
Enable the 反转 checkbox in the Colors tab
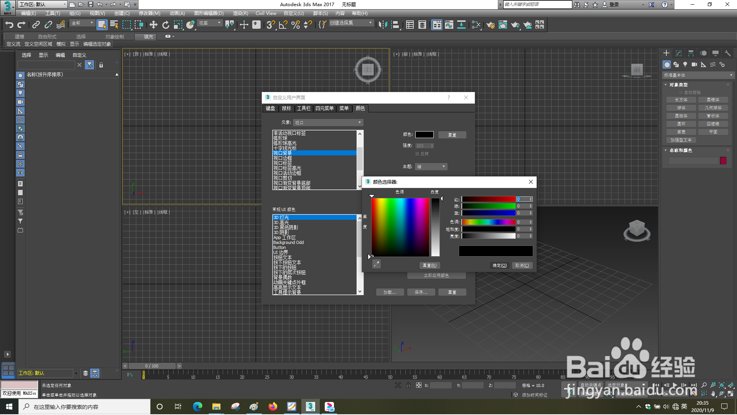coord(418,153)
